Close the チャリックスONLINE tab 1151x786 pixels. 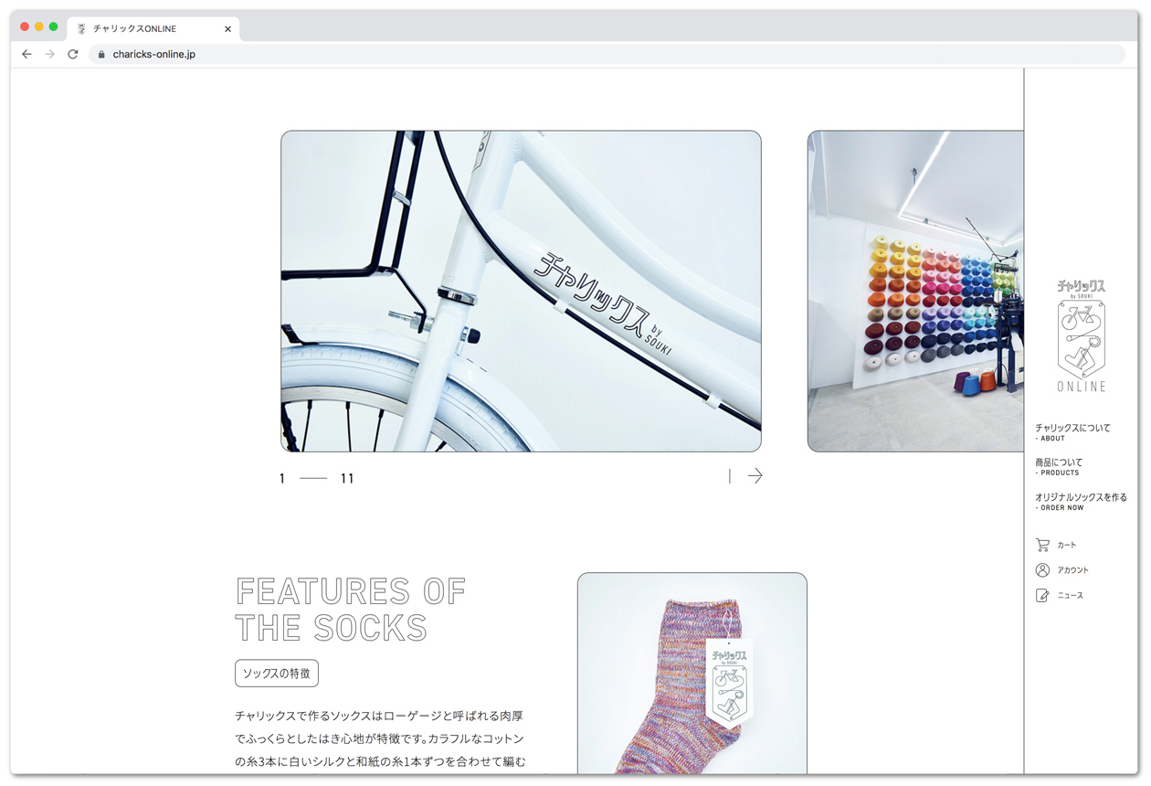tap(227, 29)
